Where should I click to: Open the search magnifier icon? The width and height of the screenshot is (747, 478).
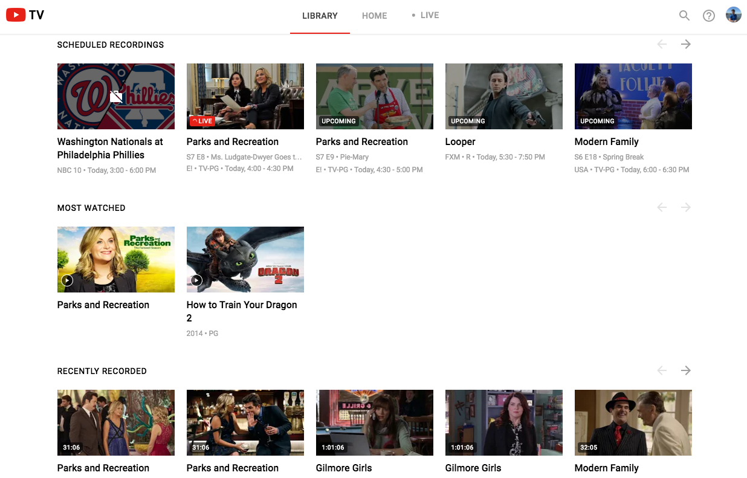point(684,16)
